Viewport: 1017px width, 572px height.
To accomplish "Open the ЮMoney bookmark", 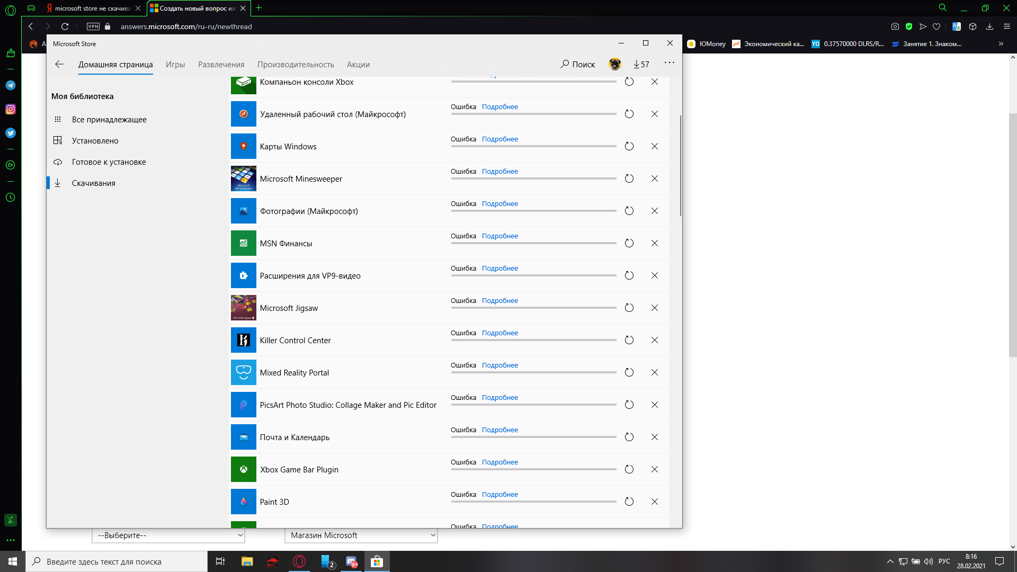I will point(707,44).
